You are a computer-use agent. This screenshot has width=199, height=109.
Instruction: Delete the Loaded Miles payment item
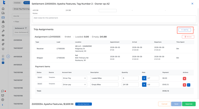point(184,78)
